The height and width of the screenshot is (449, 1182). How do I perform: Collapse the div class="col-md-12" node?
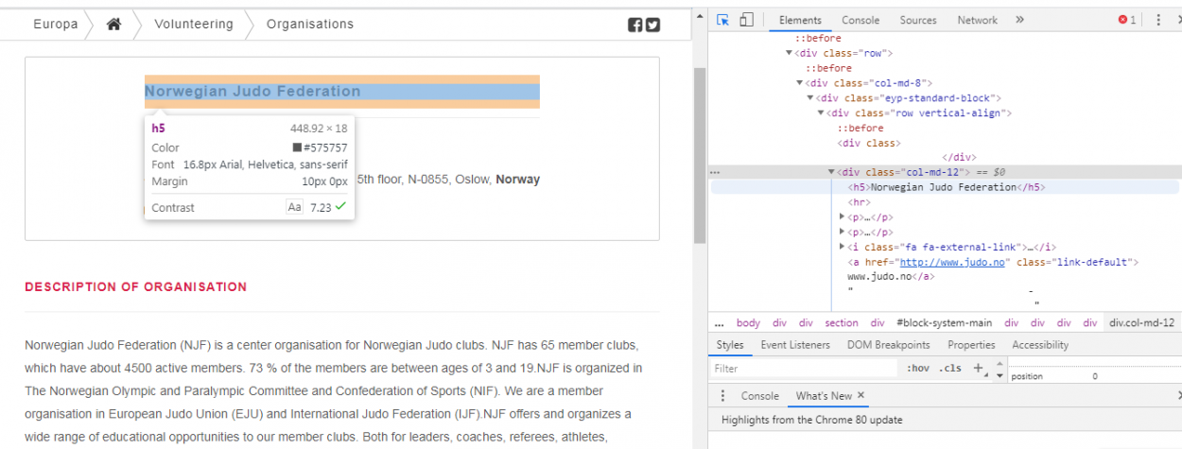tap(832, 172)
